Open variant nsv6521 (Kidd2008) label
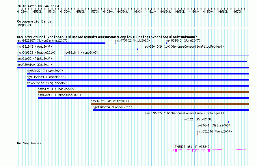This screenshot has width=257, height=166. pos(197,119)
